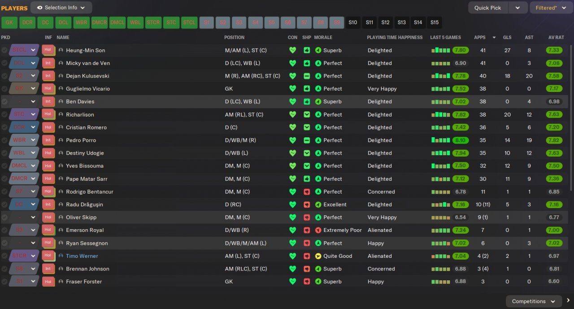Click Pedro Porro's last 5 games bars
The image size is (574, 309).
(441, 140)
